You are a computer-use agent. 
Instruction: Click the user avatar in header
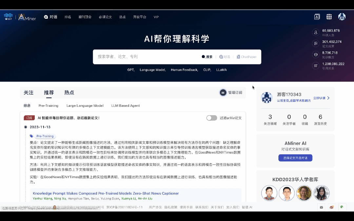[342, 17]
